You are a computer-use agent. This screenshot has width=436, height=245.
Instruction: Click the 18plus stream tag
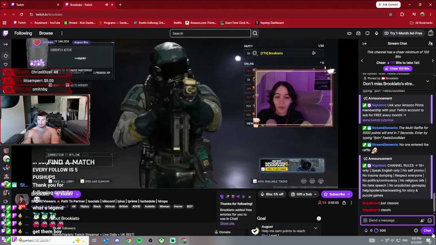pos(84,207)
